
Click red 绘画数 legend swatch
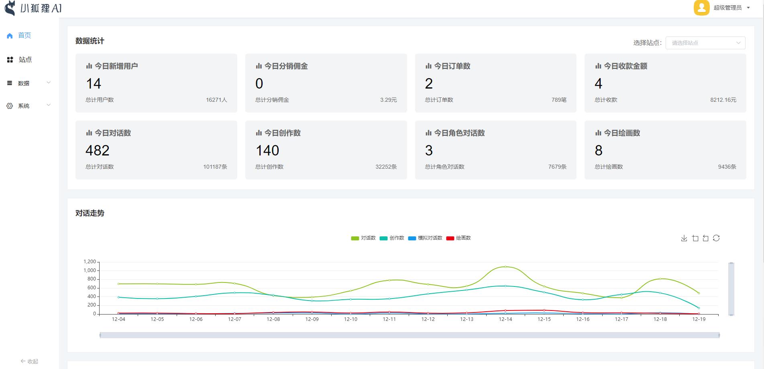pyautogui.click(x=450, y=238)
